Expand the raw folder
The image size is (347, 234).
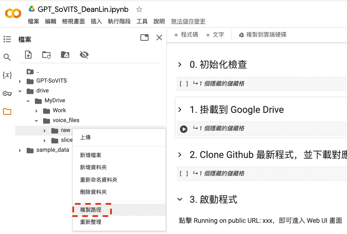[x=44, y=131]
